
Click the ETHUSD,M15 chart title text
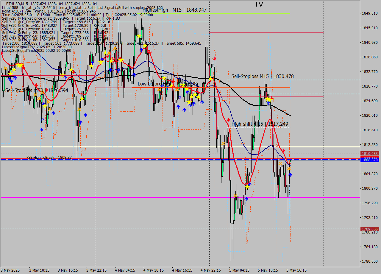pyautogui.click(x=15, y=4)
